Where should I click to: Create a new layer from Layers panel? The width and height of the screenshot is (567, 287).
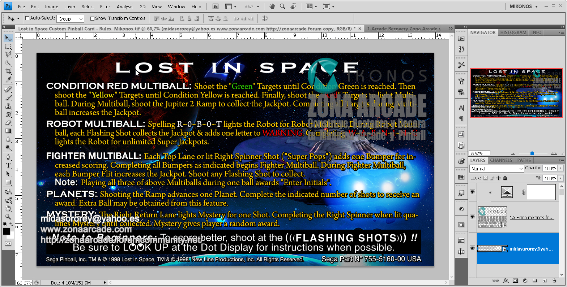tap(545, 281)
